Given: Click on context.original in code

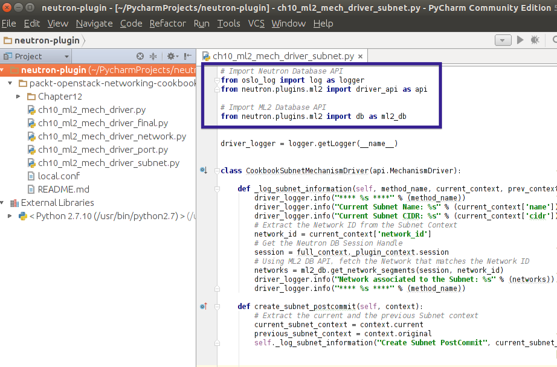Looking at the screenshot, I should [398, 333].
